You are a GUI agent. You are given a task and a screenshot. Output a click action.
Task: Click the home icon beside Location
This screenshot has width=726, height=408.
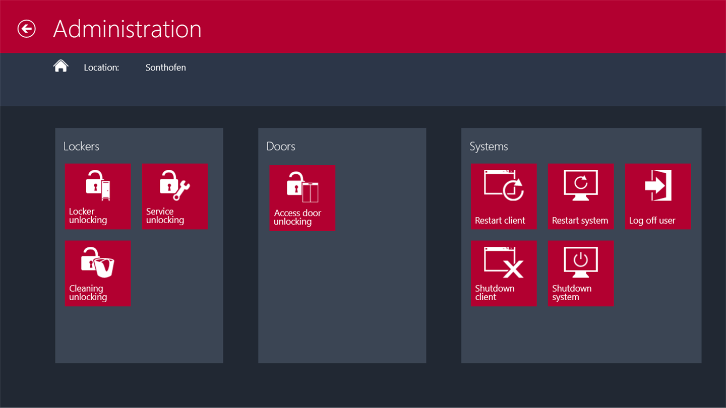(60, 66)
